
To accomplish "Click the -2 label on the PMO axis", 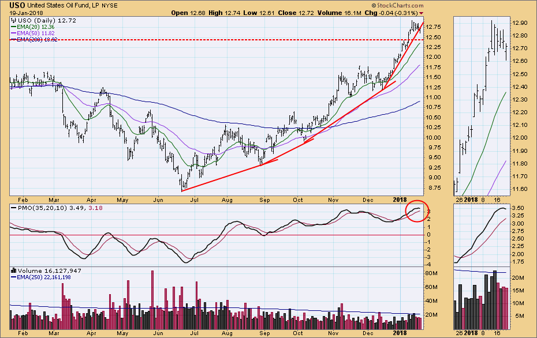I will 428,250.
